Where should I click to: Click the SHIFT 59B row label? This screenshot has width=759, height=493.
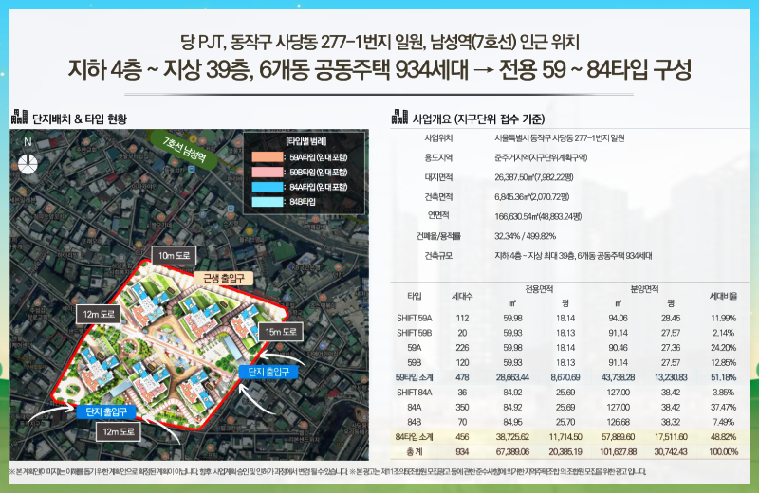click(415, 333)
